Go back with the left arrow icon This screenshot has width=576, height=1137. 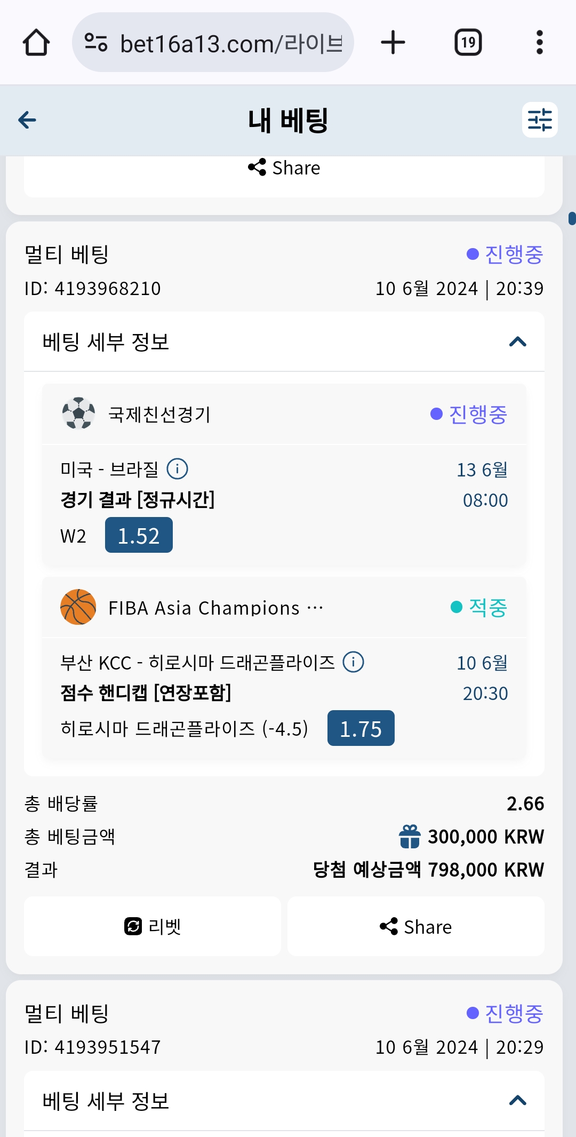(27, 120)
